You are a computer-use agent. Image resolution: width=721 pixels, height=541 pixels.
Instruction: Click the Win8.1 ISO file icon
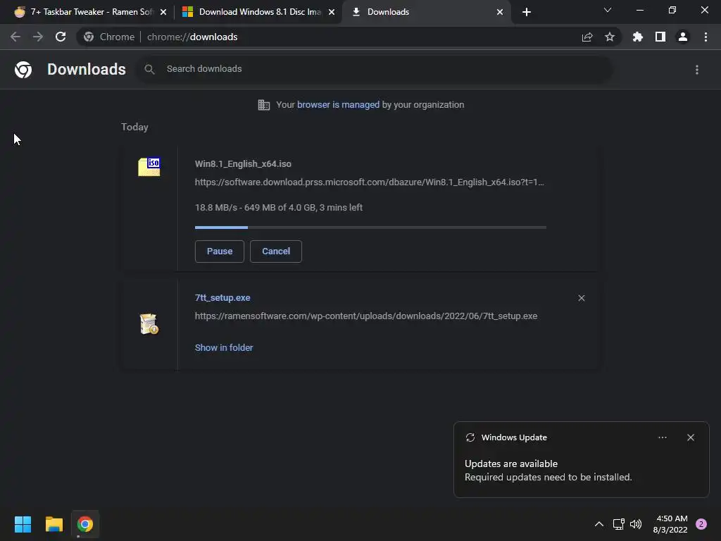pos(149,166)
